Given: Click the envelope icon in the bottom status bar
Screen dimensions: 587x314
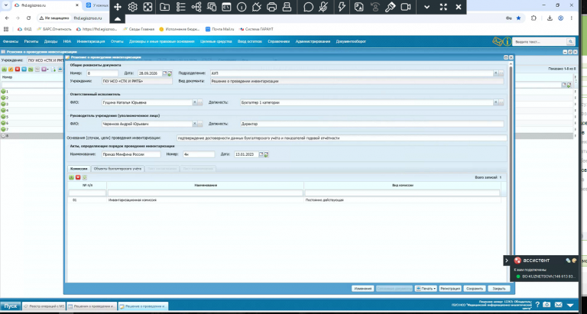Looking at the screenshot, I should click(558, 305).
